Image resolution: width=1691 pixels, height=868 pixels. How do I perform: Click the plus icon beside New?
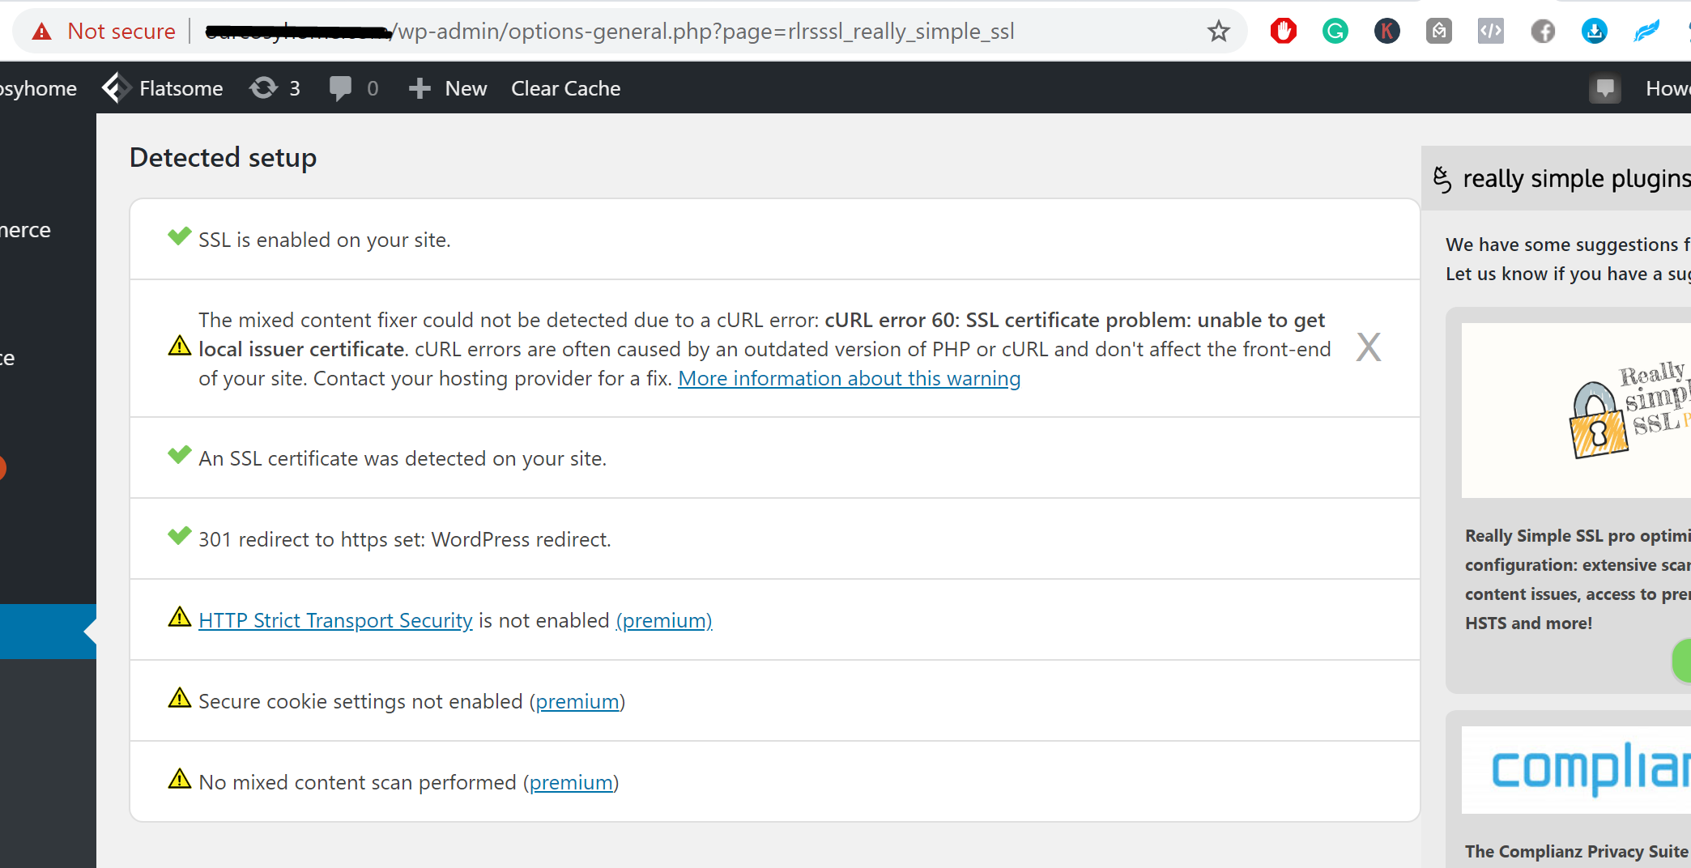(x=419, y=88)
